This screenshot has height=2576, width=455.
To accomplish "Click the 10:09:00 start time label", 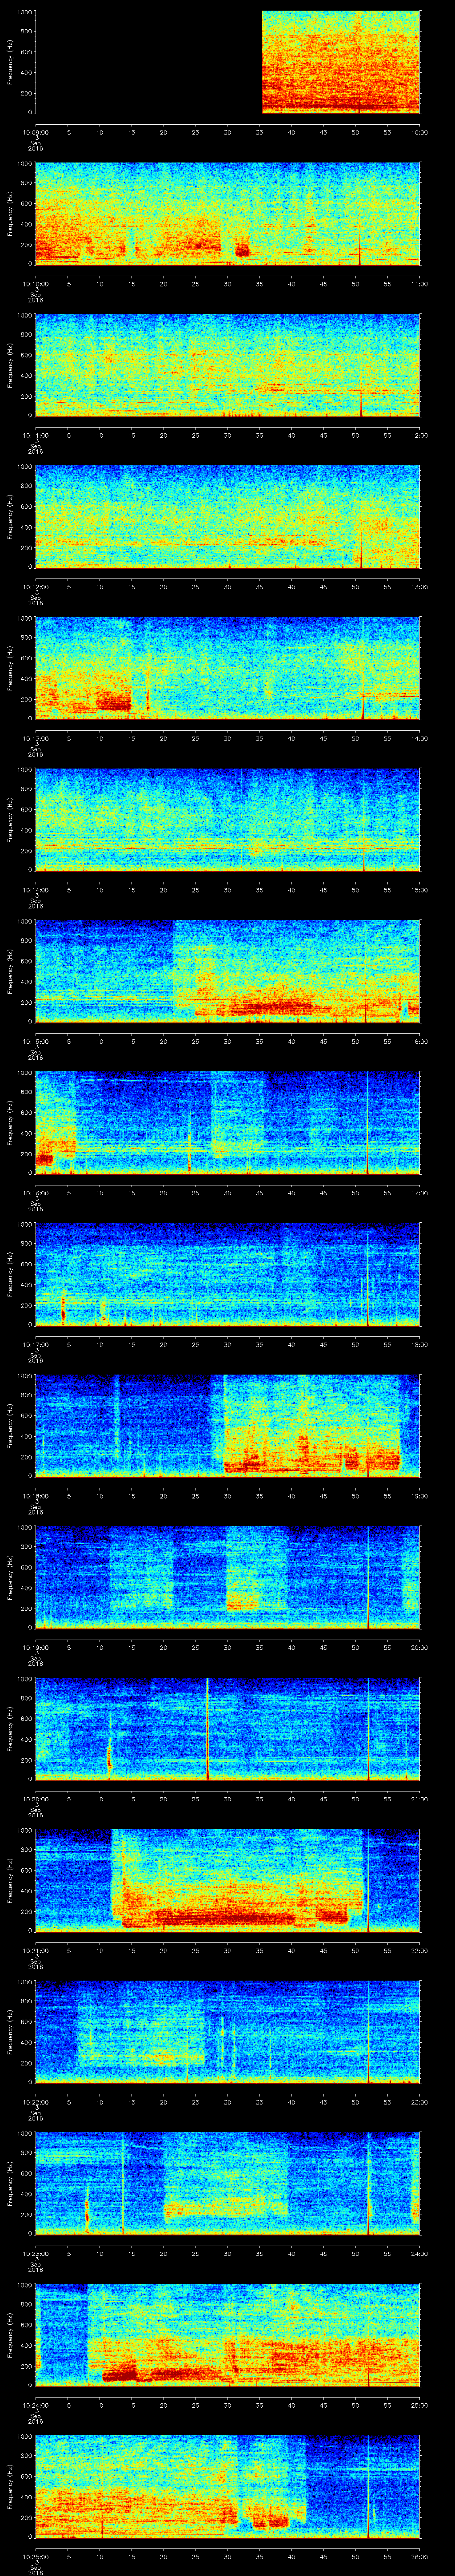I will tap(35, 131).
